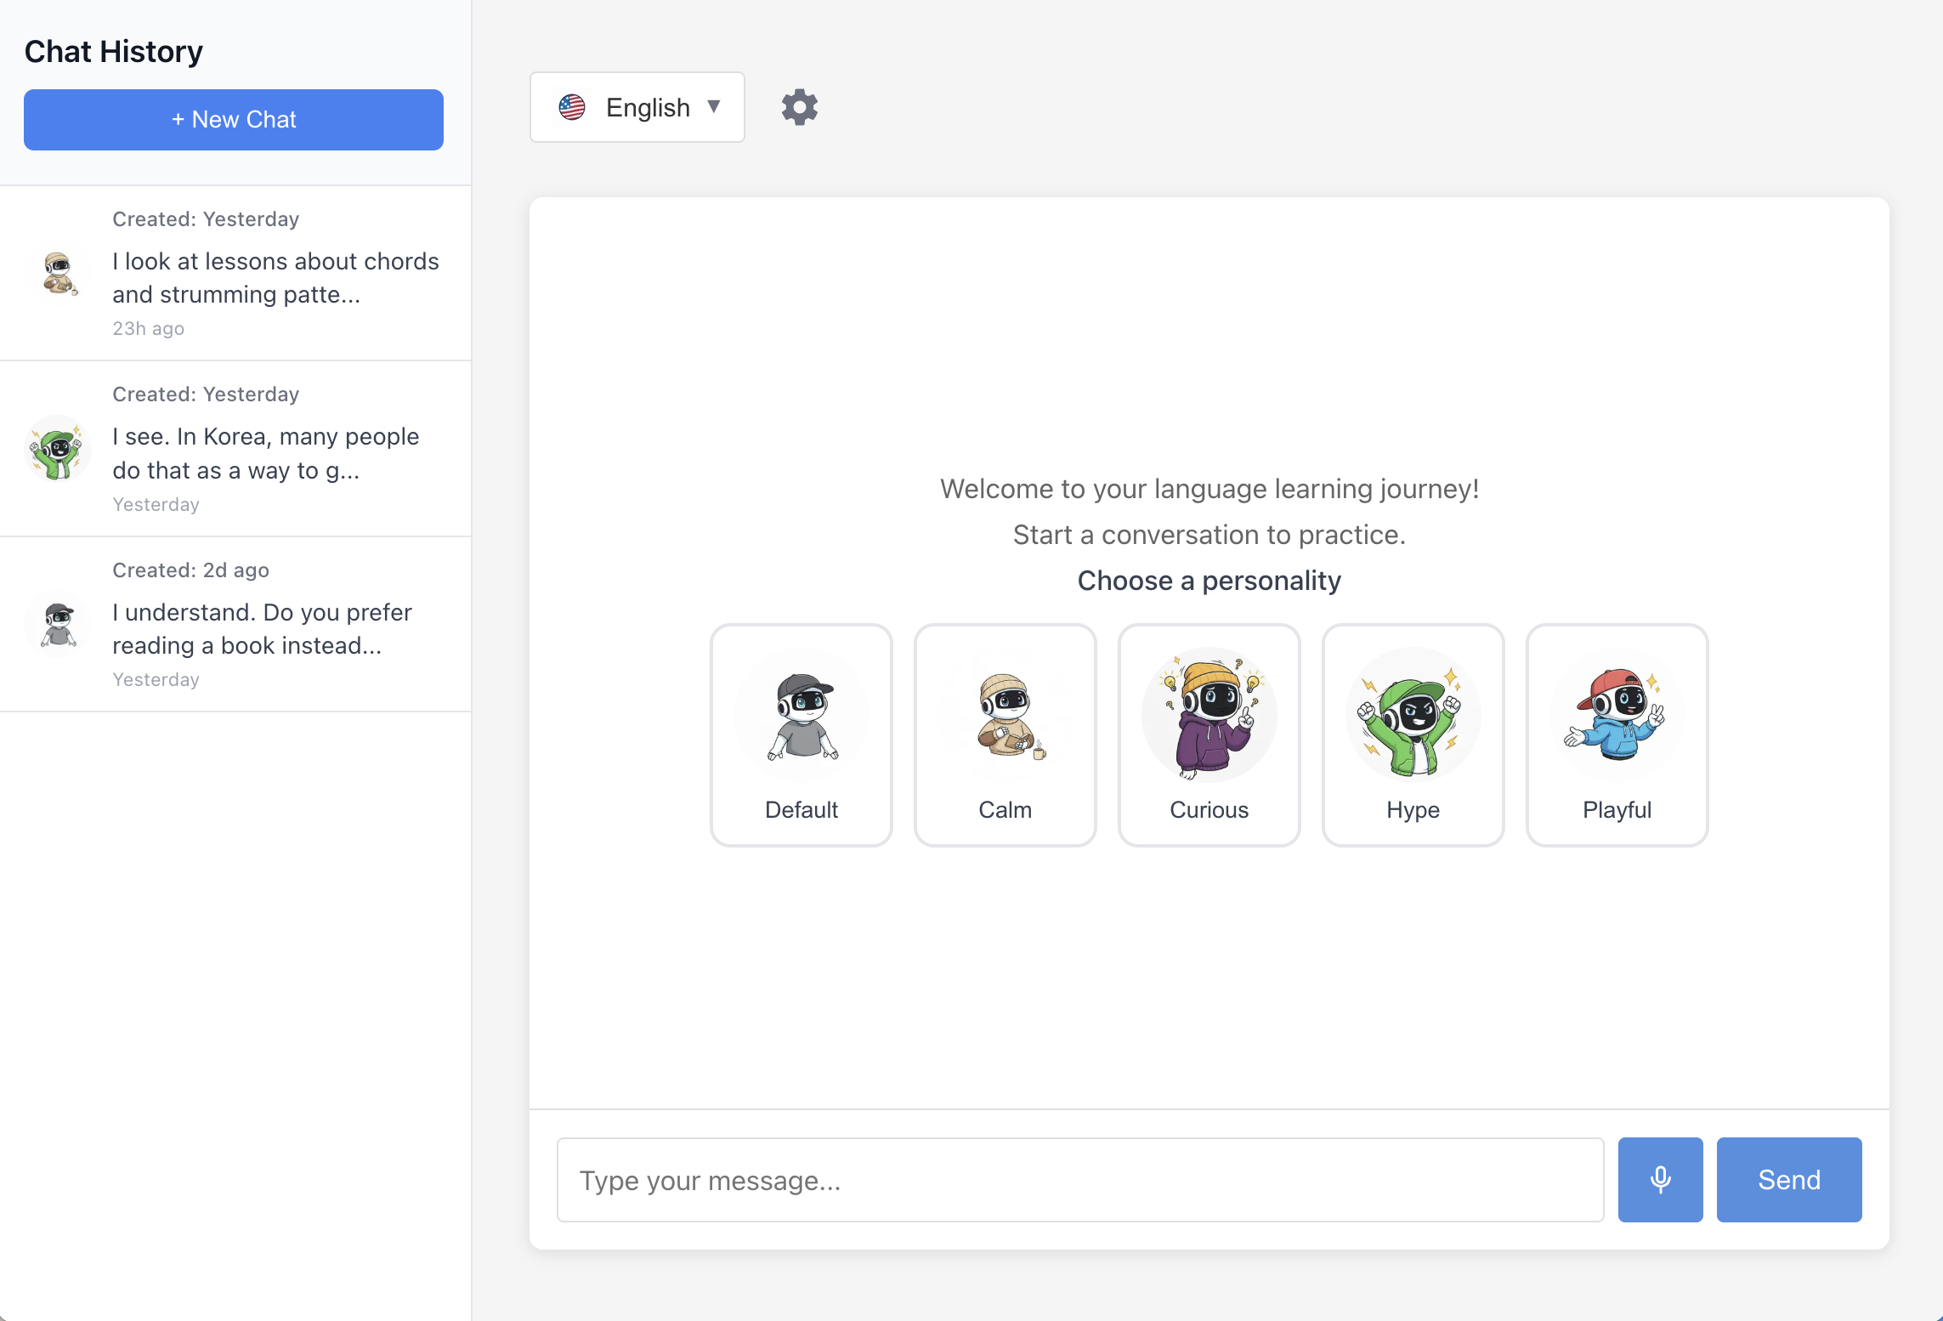Image resolution: width=1943 pixels, height=1321 pixels.
Task: Click the avatar of the chords chat
Action: pyautogui.click(x=57, y=274)
